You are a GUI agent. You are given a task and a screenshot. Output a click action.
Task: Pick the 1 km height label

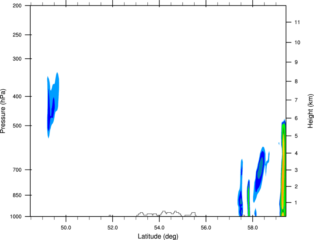(296, 203)
